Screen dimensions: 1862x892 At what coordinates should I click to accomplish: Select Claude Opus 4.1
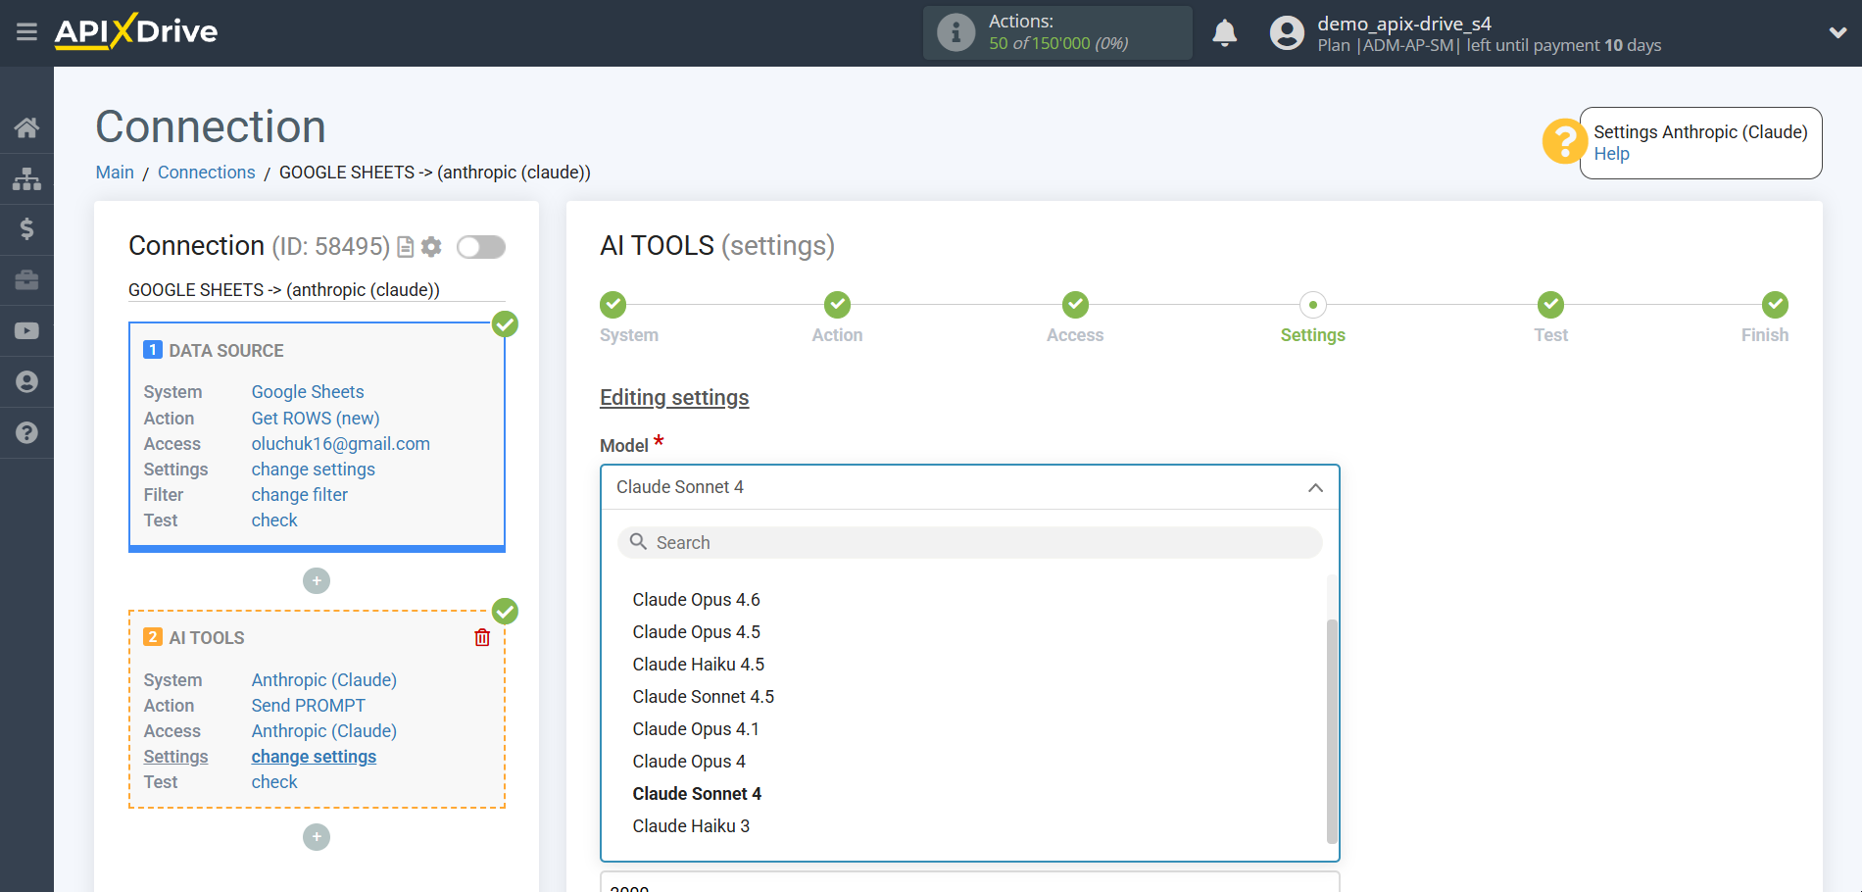click(x=696, y=729)
